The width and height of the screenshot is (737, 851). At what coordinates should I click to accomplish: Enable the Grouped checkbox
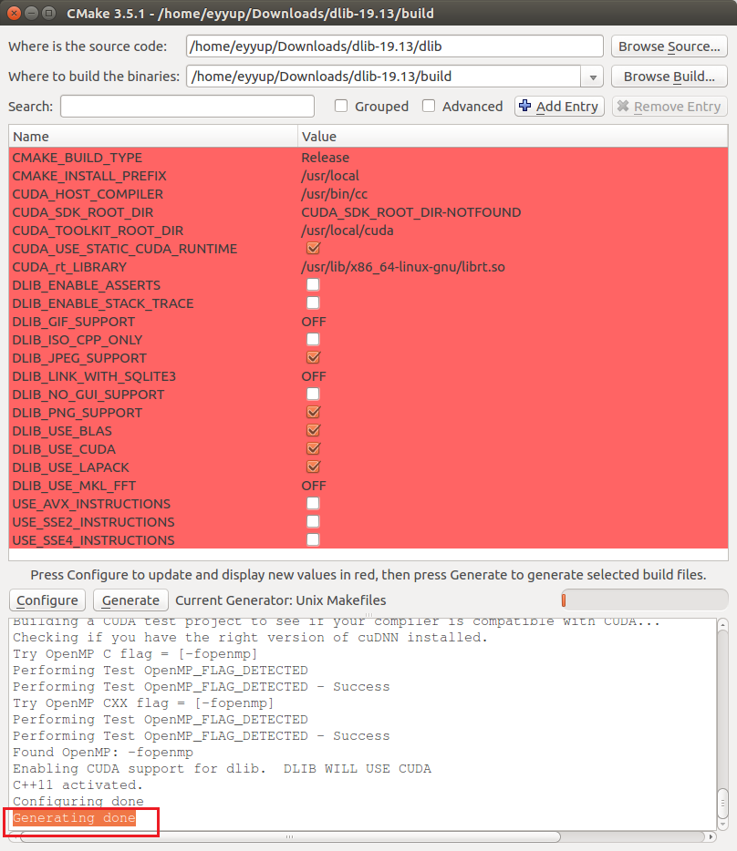click(x=341, y=106)
